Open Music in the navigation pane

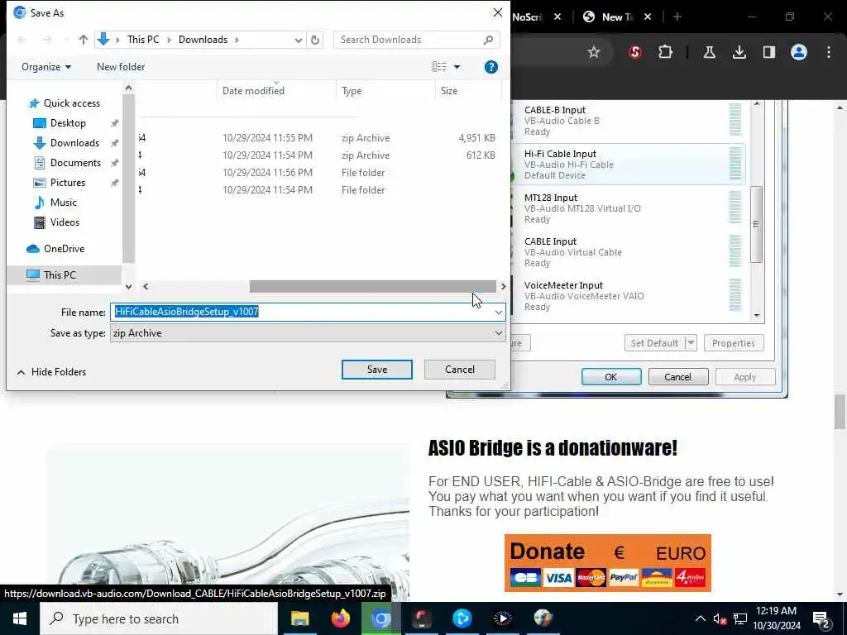point(63,203)
